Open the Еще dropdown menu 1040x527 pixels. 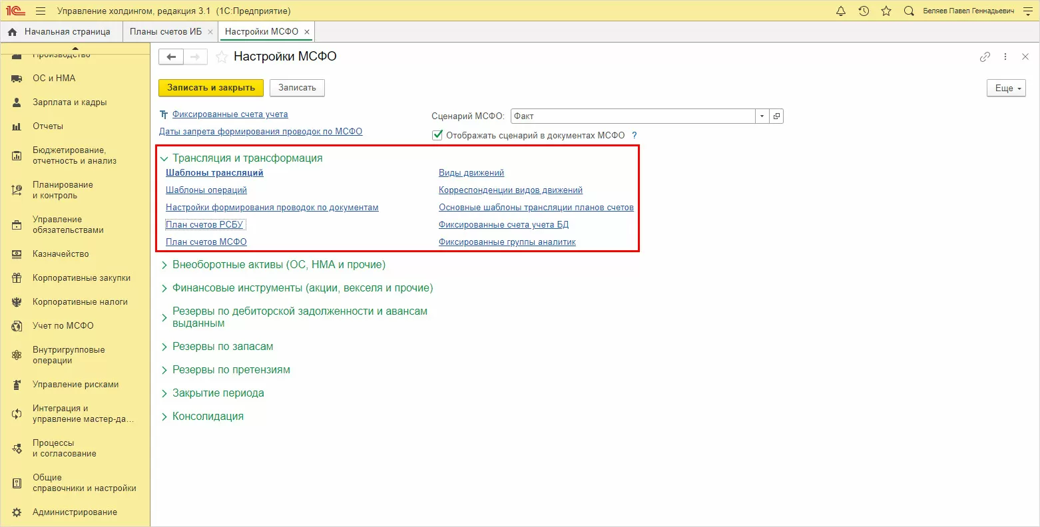[1006, 88]
